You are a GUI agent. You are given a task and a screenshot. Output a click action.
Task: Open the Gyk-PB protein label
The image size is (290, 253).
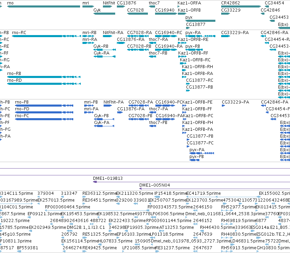pyautogui.click(x=101, y=116)
